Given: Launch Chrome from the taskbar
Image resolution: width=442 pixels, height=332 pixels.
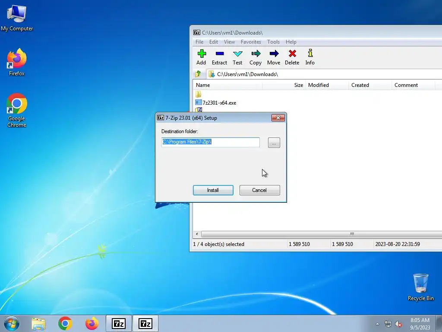Looking at the screenshot, I should click(65, 323).
